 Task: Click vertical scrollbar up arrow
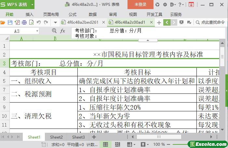click(222, 43)
